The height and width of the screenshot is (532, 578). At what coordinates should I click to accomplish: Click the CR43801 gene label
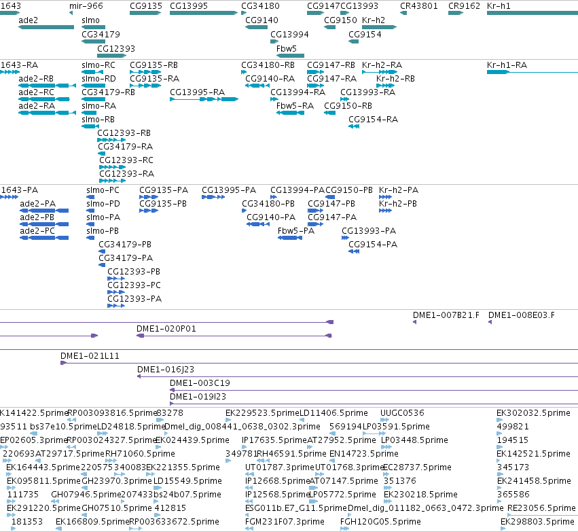click(x=419, y=6)
